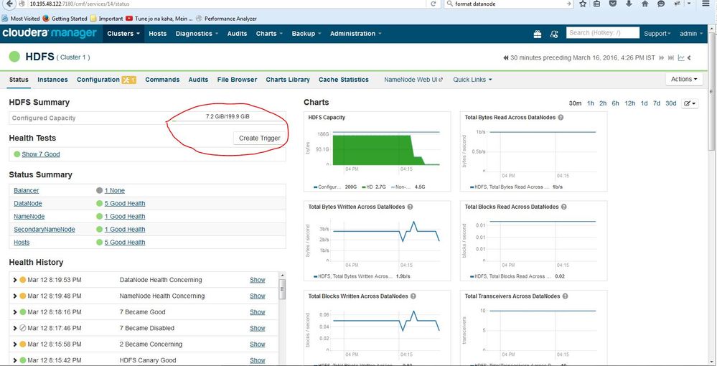
Task: Switch to Configuration tab
Action: point(98,80)
